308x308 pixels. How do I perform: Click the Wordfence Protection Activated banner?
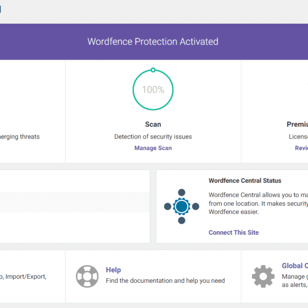pos(153,42)
